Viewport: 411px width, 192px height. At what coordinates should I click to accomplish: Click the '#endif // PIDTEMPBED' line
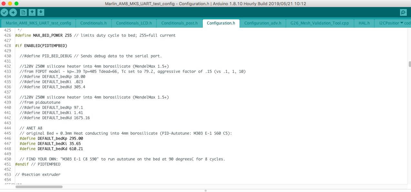38,164
